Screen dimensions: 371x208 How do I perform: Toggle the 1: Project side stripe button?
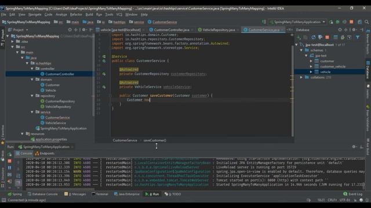tap(2, 38)
